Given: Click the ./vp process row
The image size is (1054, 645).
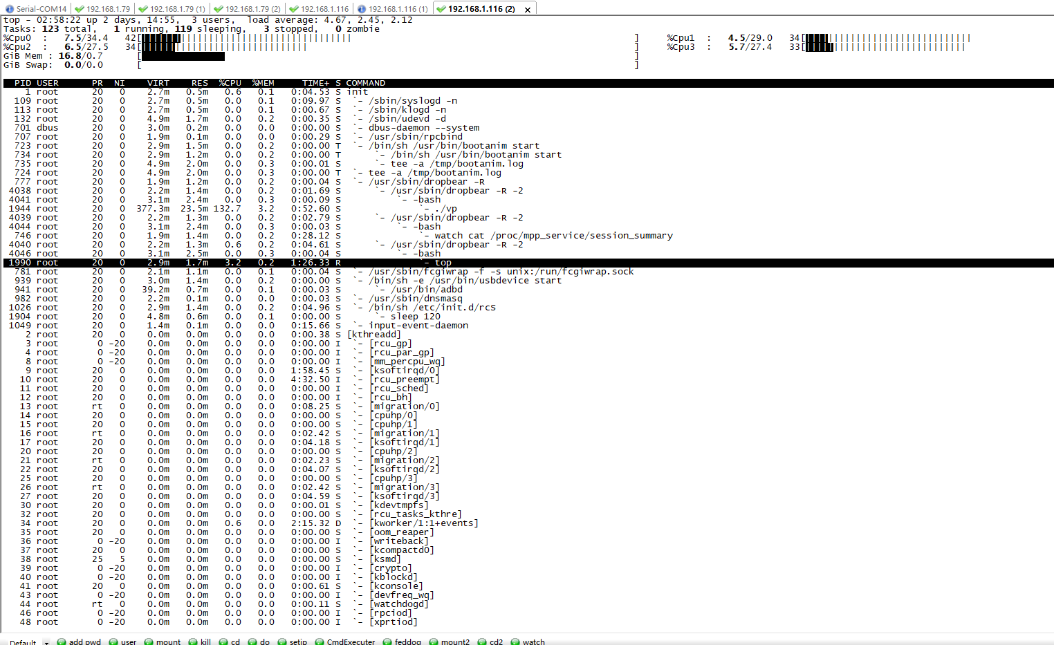Looking at the screenshot, I should coord(528,209).
